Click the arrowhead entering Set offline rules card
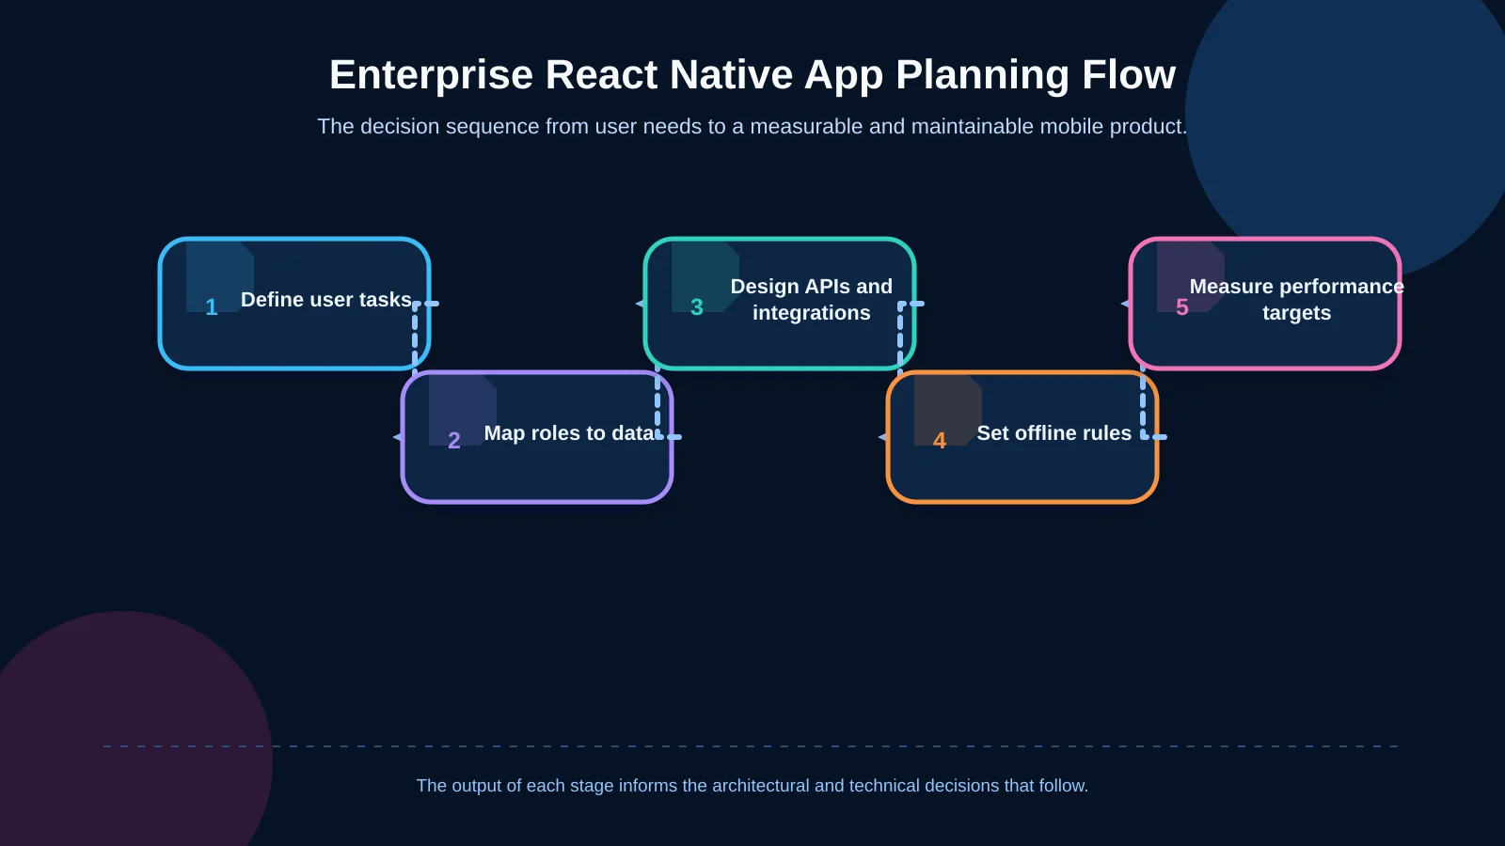This screenshot has width=1505, height=846. [x=882, y=437]
